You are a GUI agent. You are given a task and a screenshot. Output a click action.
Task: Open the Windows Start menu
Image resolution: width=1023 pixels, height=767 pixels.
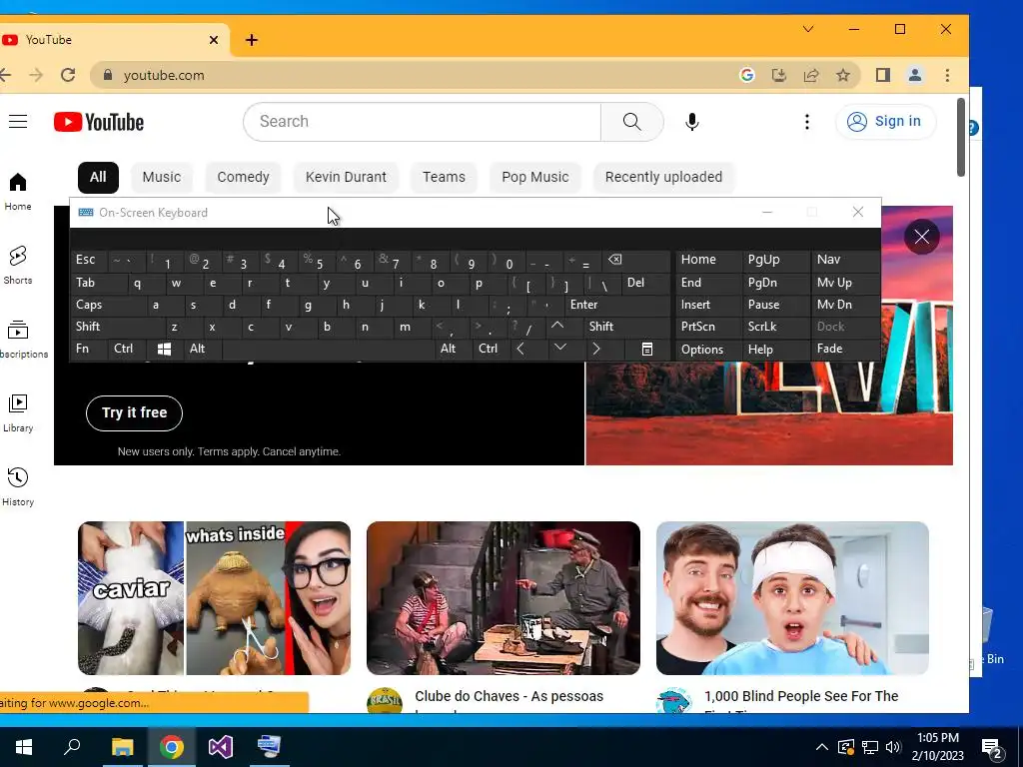[x=24, y=747]
